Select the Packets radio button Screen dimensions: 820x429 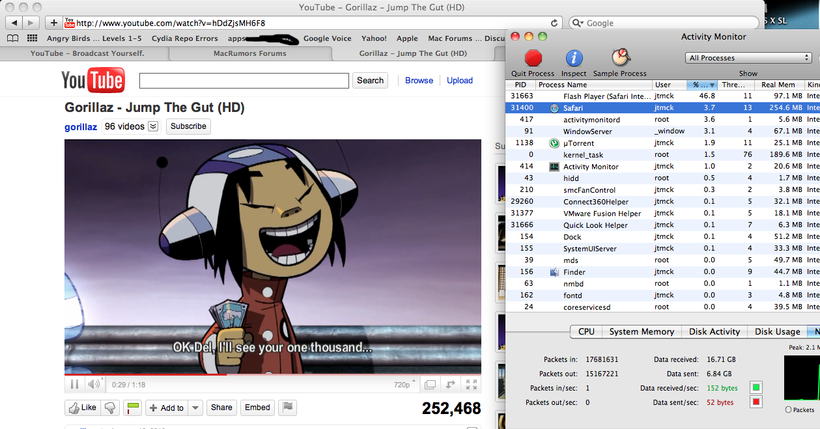(789, 409)
